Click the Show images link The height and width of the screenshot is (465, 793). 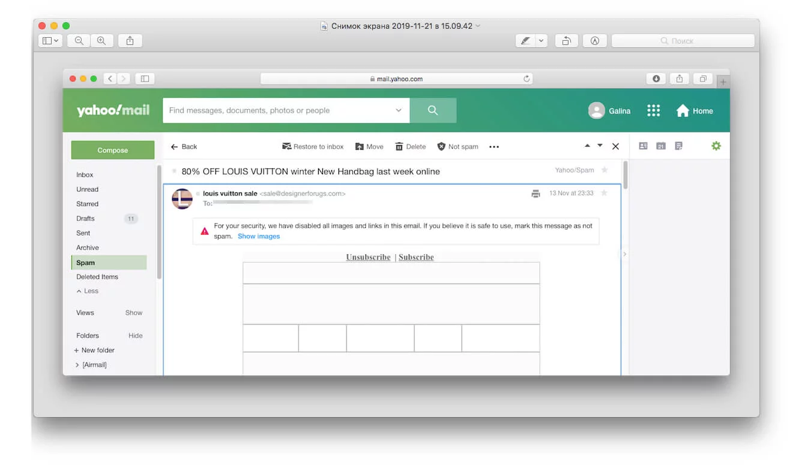(258, 236)
